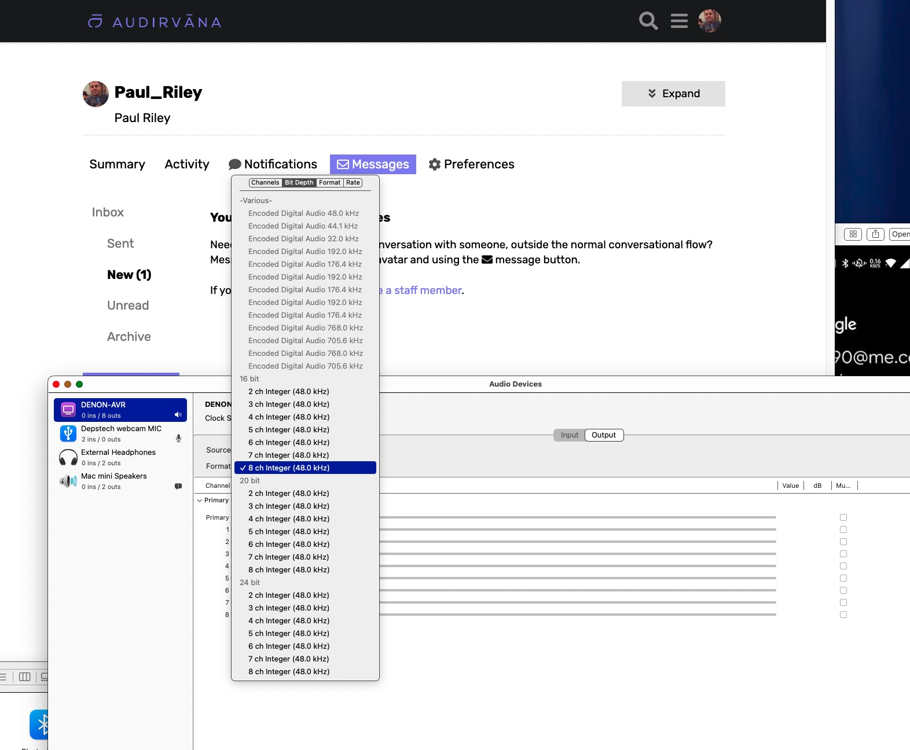The width and height of the screenshot is (910, 750).
Task: Toggle mute checkbox for channel 3
Action: pos(843,554)
